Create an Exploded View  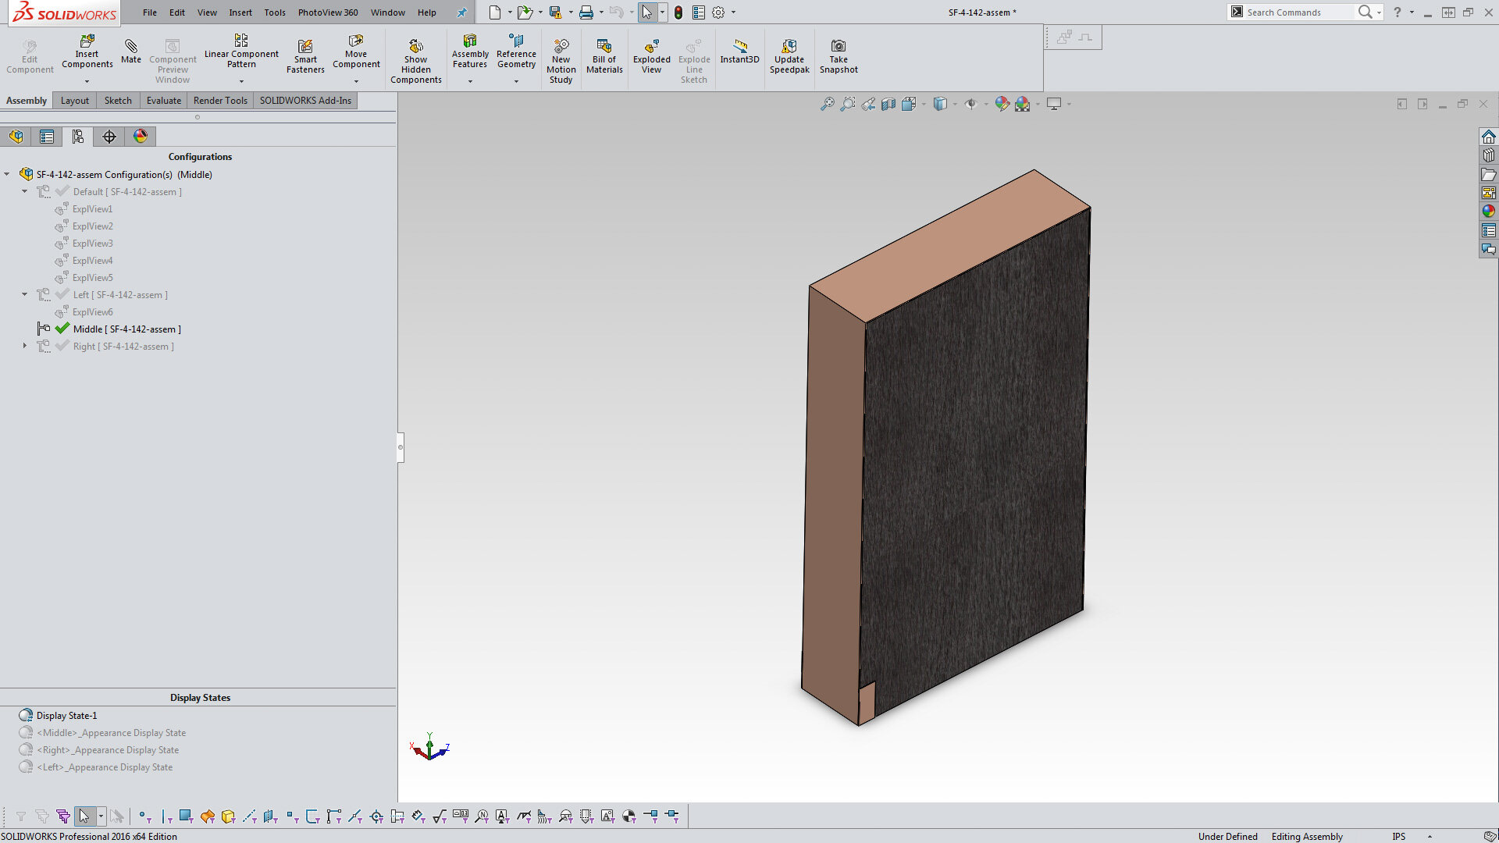click(x=651, y=56)
